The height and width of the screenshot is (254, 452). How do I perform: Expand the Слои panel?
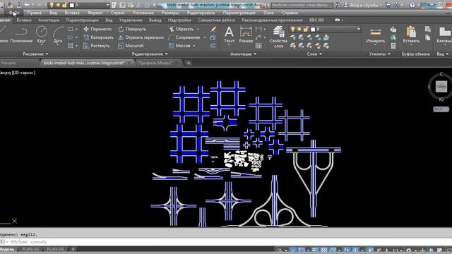[314, 54]
